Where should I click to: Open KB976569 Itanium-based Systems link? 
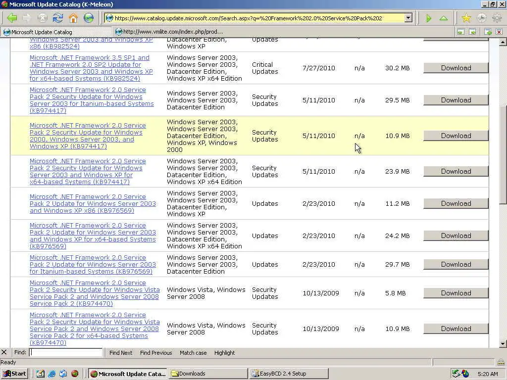point(93,264)
